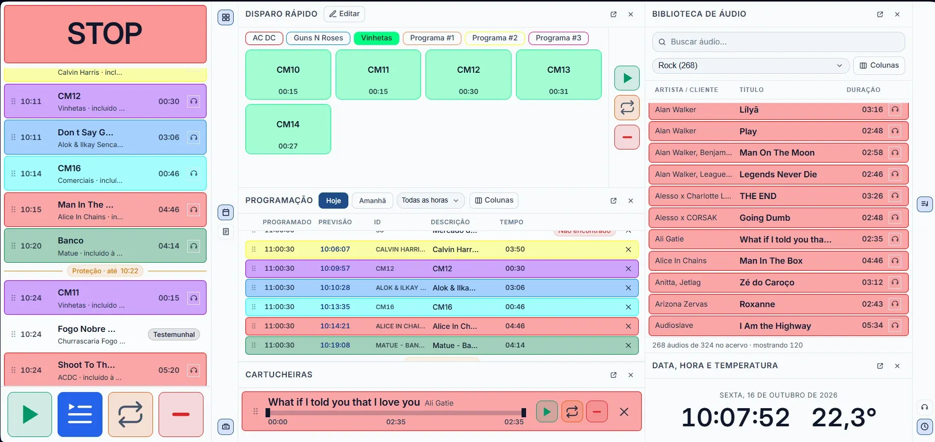Image resolution: width=935 pixels, height=442 pixels.
Task: Preview Man In The ... headphone icon in playlist
Action: [194, 210]
